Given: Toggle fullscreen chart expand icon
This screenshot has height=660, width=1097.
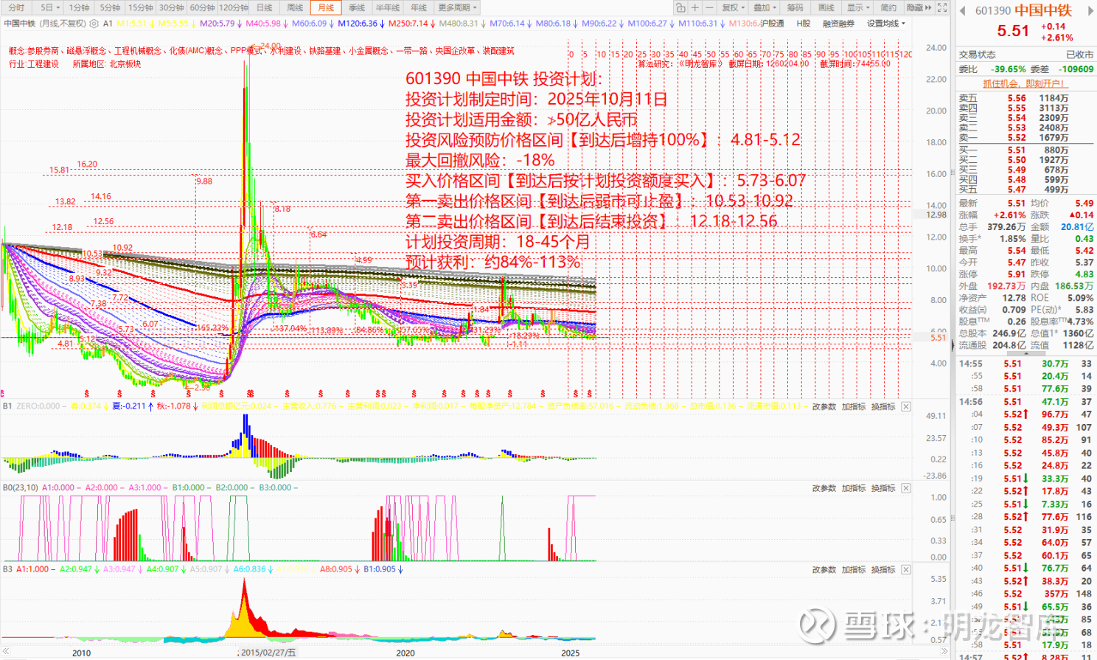Looking at the screenshot, I should tap(942, 7).
